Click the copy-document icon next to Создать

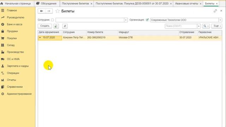click(x=56, y=26)
